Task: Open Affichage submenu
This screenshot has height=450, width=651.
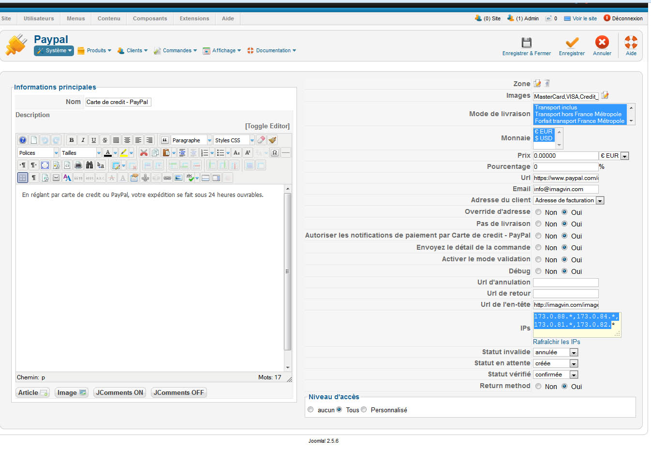Action: 222,50
